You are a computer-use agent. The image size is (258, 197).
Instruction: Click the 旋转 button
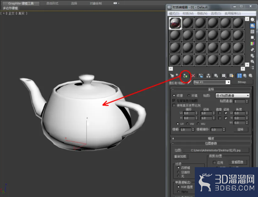241,129
